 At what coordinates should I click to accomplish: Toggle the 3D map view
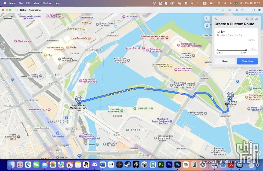point(229,10)
